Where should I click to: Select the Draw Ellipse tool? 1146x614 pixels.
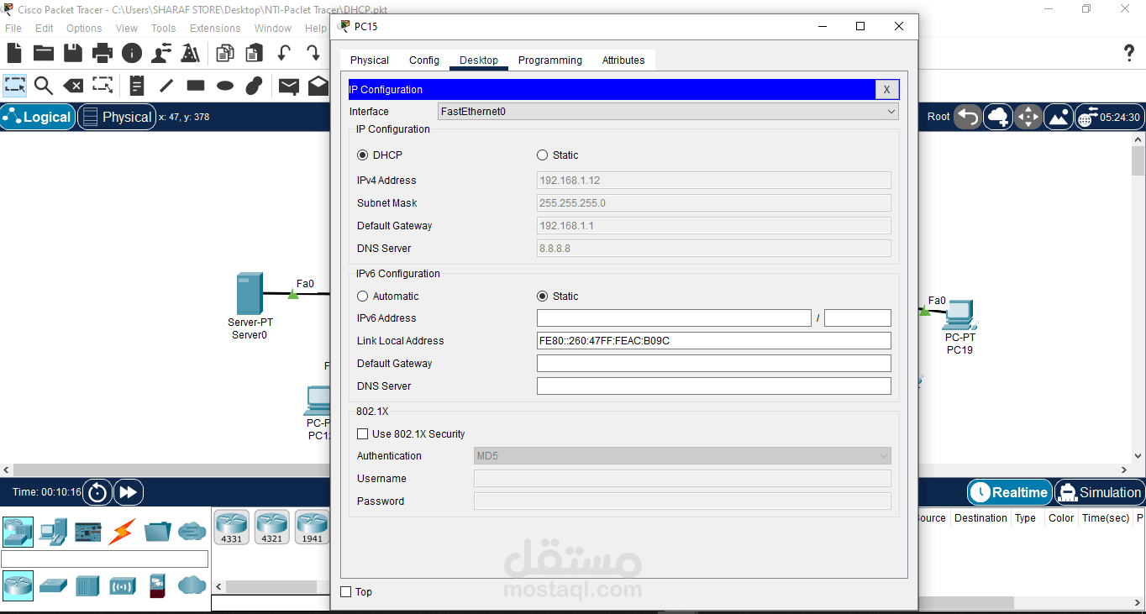(225, 86)
